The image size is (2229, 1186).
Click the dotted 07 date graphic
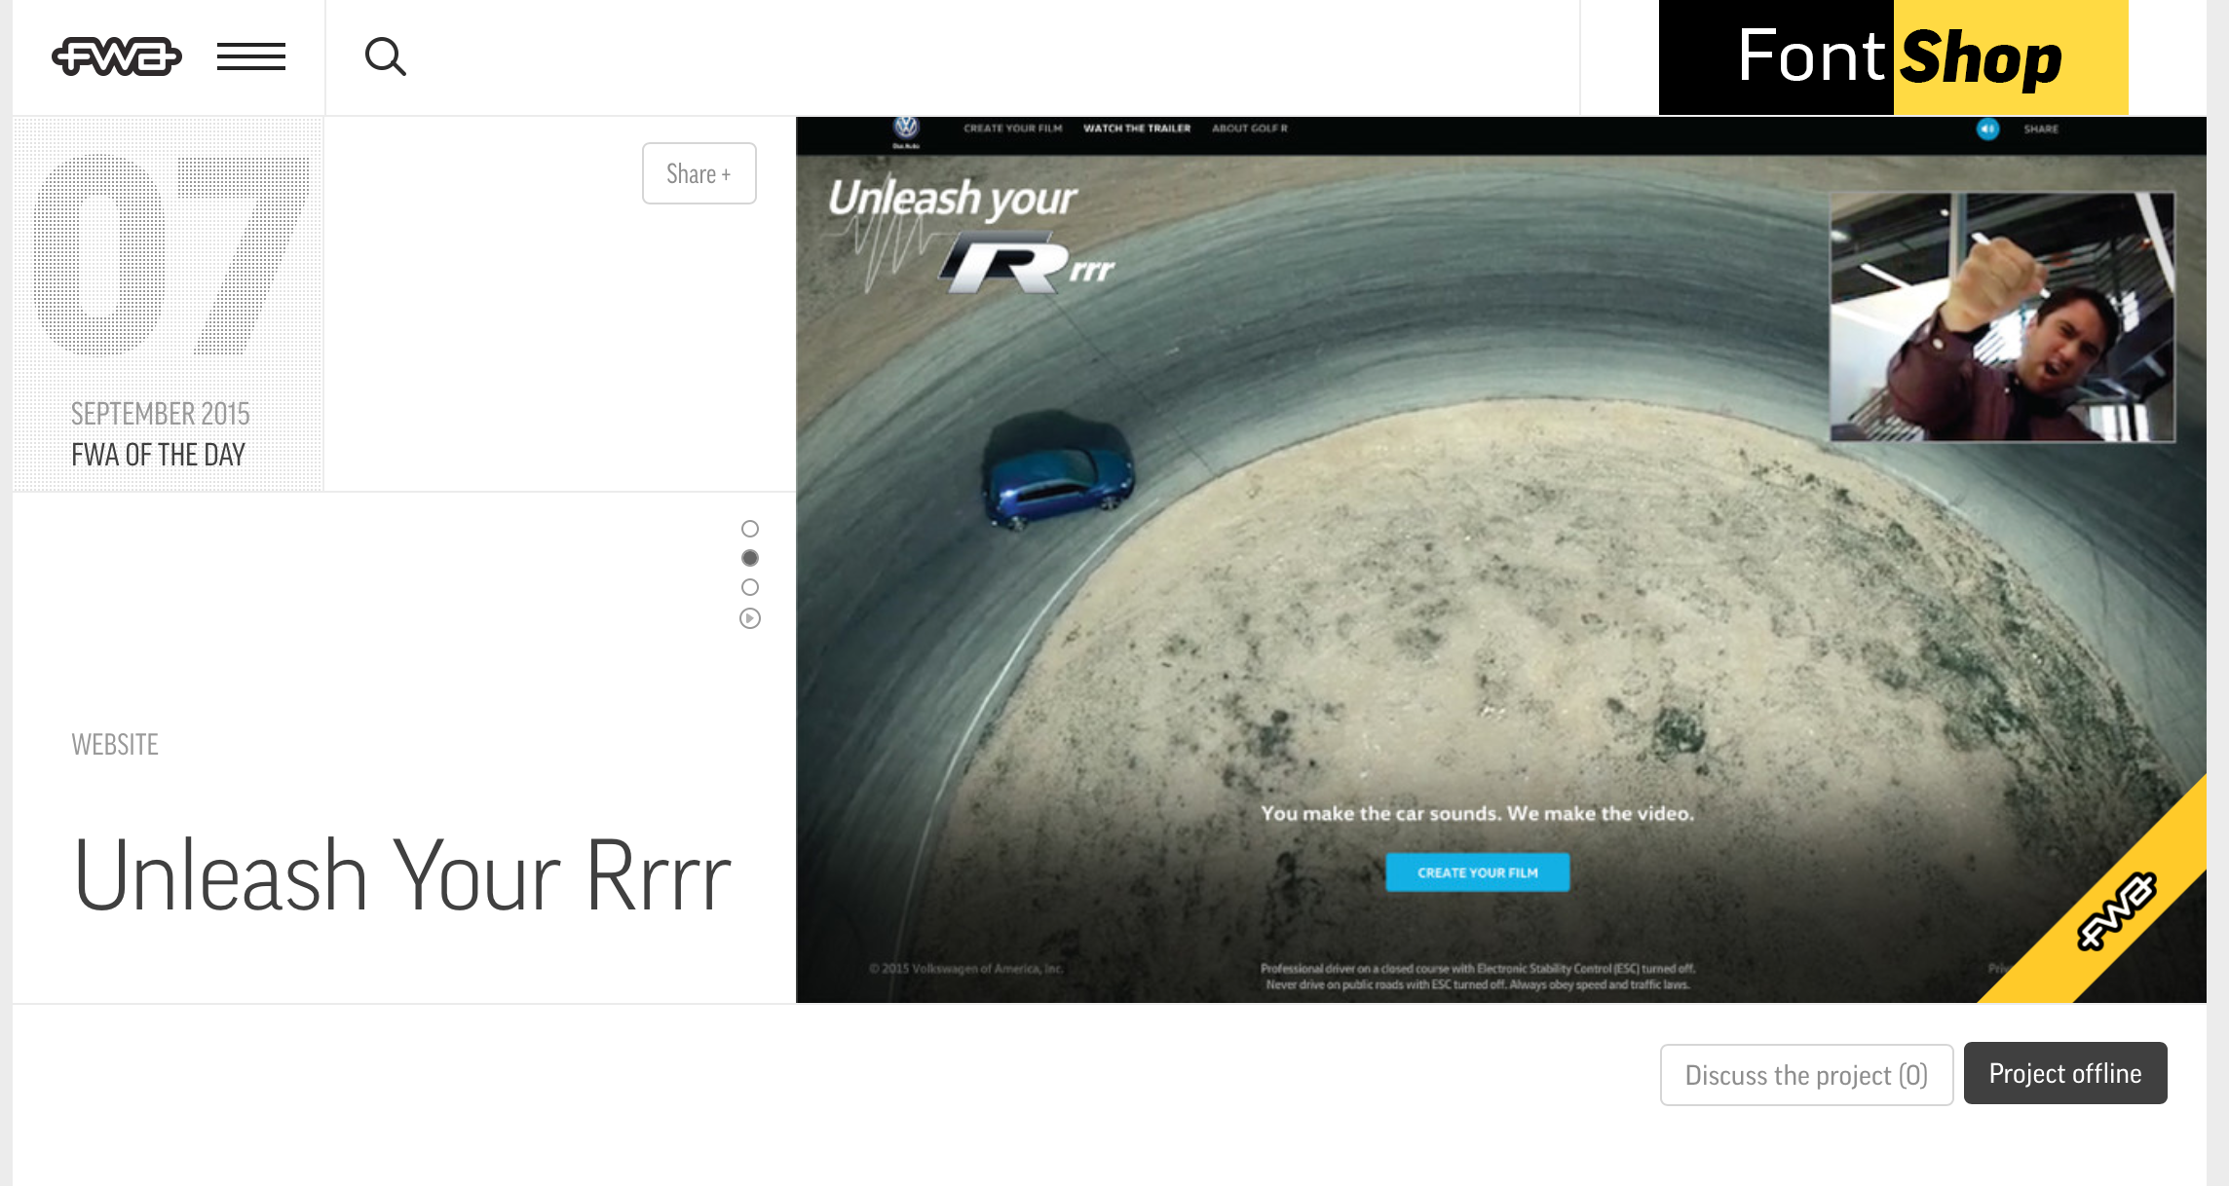[x=170, y=255]
